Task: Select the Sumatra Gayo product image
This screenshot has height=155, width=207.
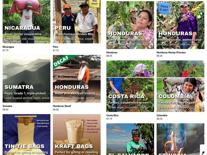Action: click(x=26, y=79)
